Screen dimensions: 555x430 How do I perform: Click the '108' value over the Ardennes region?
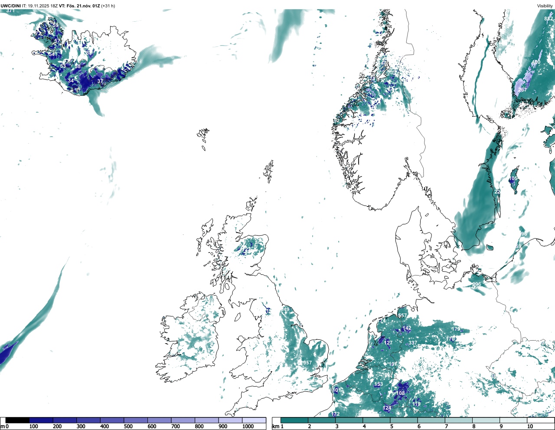pos(400,393)
